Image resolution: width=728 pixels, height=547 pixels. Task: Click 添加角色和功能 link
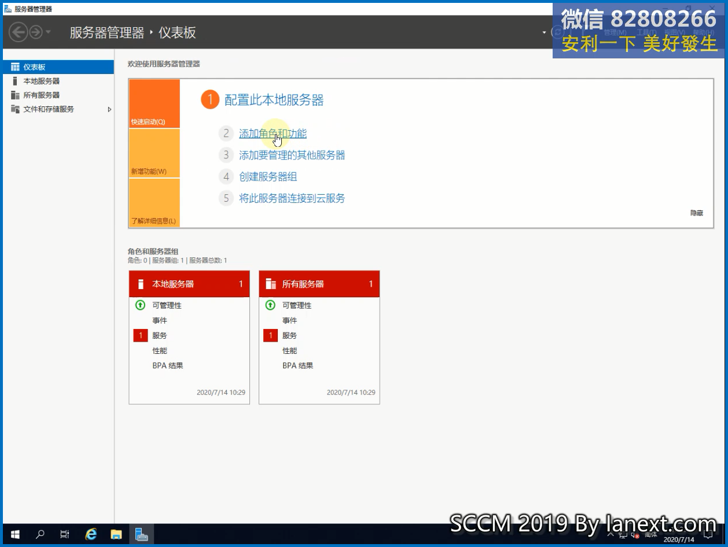tap(273, 134)
